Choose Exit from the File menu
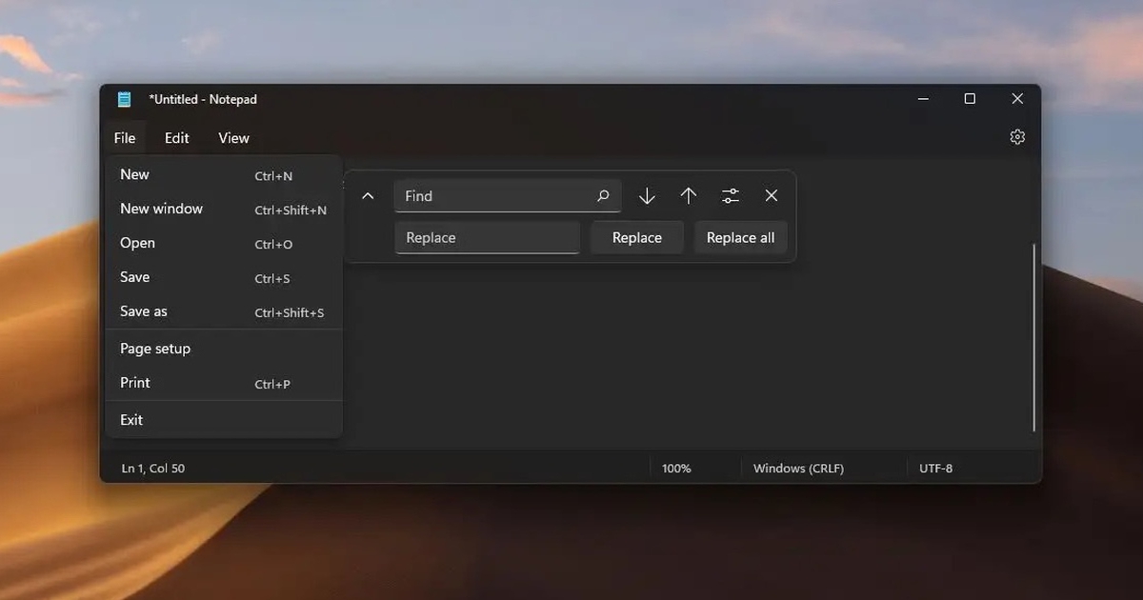This screenshot has width=1143, height=600. pos(224,420)
